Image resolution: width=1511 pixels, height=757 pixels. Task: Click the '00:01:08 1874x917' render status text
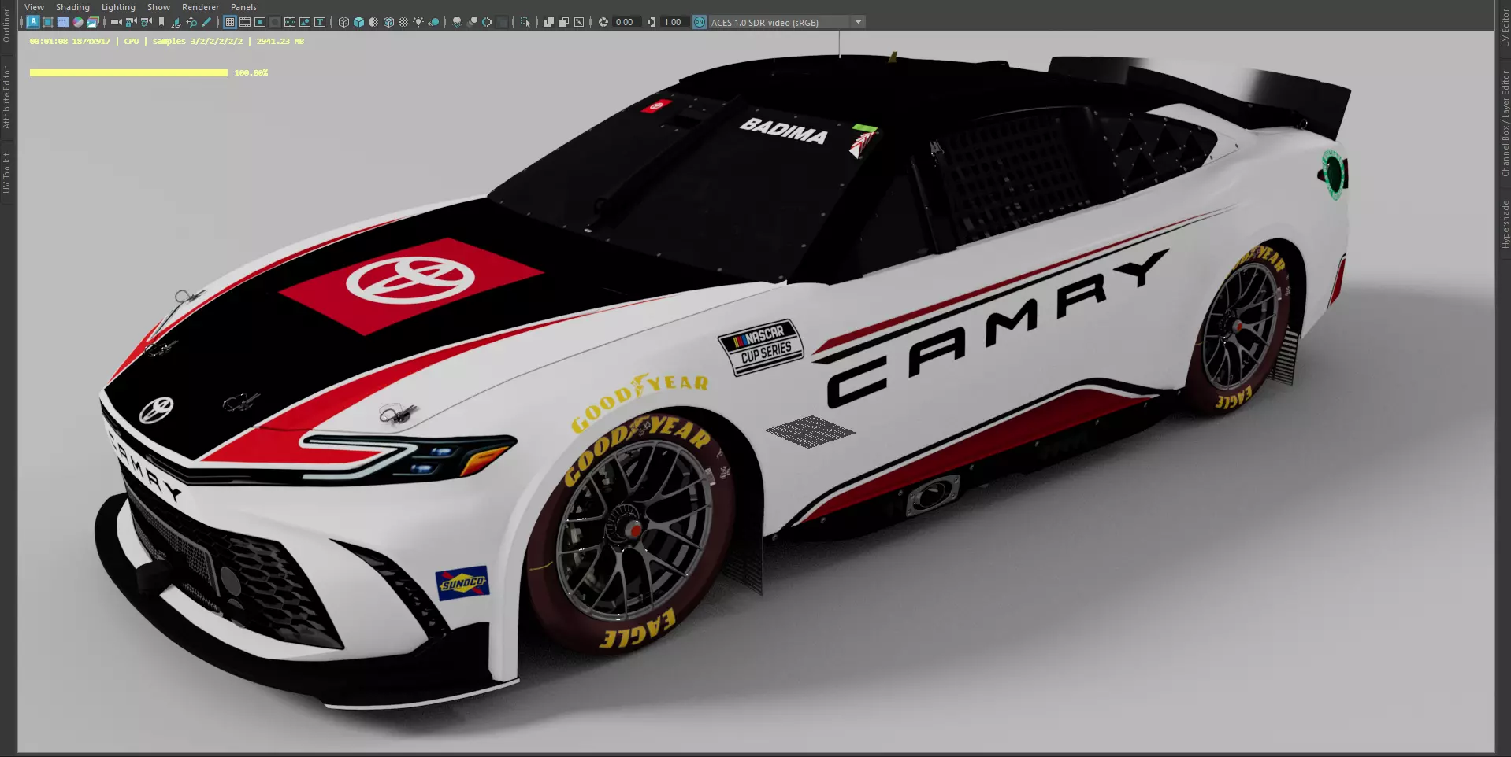tap(70, 41)
